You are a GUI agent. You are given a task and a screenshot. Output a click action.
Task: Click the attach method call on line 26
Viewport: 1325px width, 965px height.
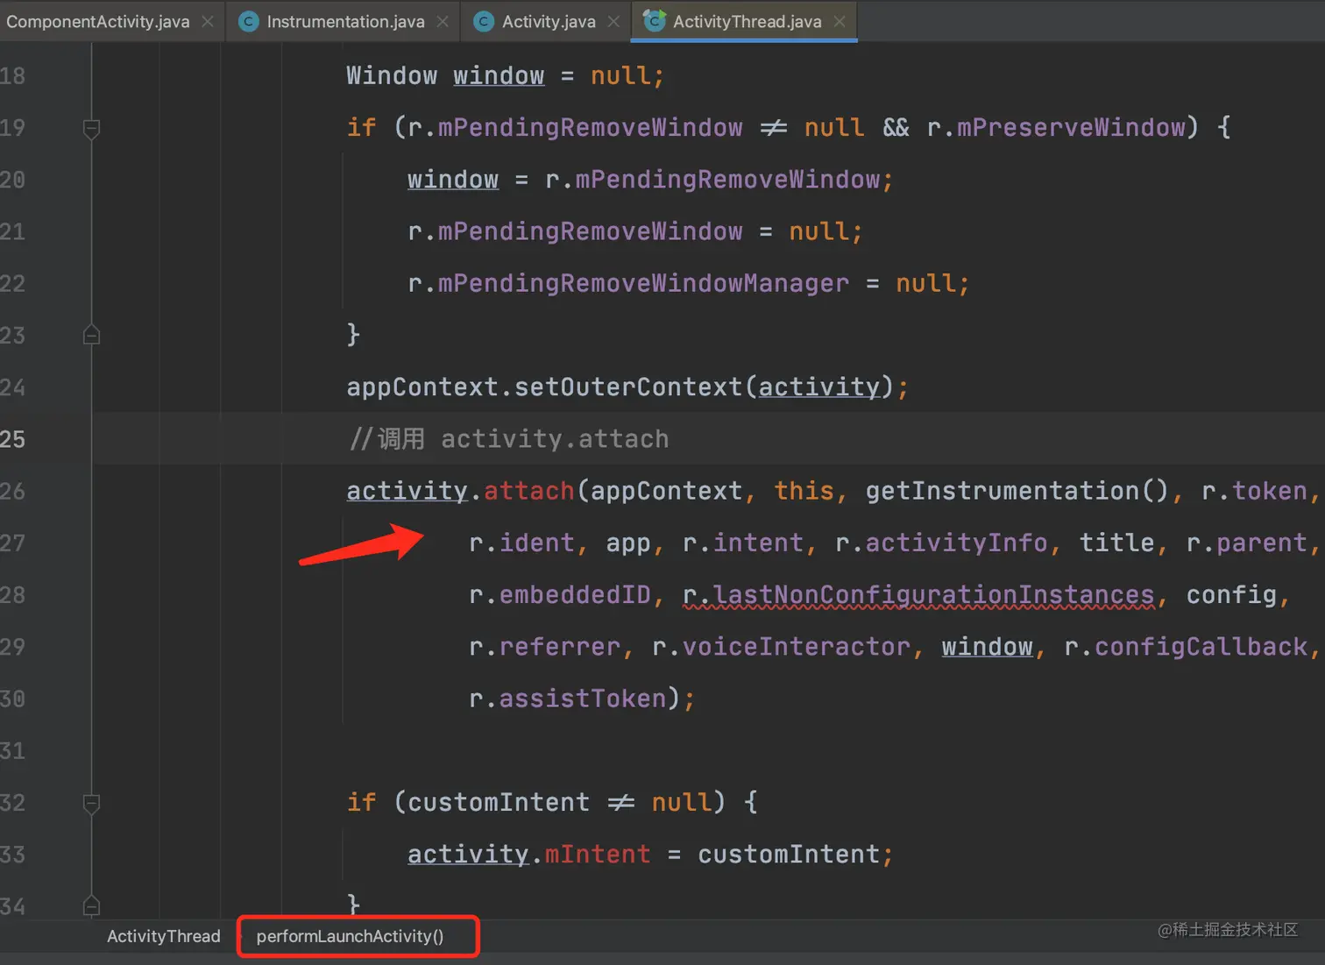(528, 491)
